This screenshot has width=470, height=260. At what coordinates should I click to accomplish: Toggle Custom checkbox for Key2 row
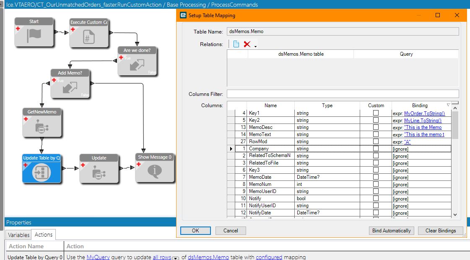pos(376,120)
